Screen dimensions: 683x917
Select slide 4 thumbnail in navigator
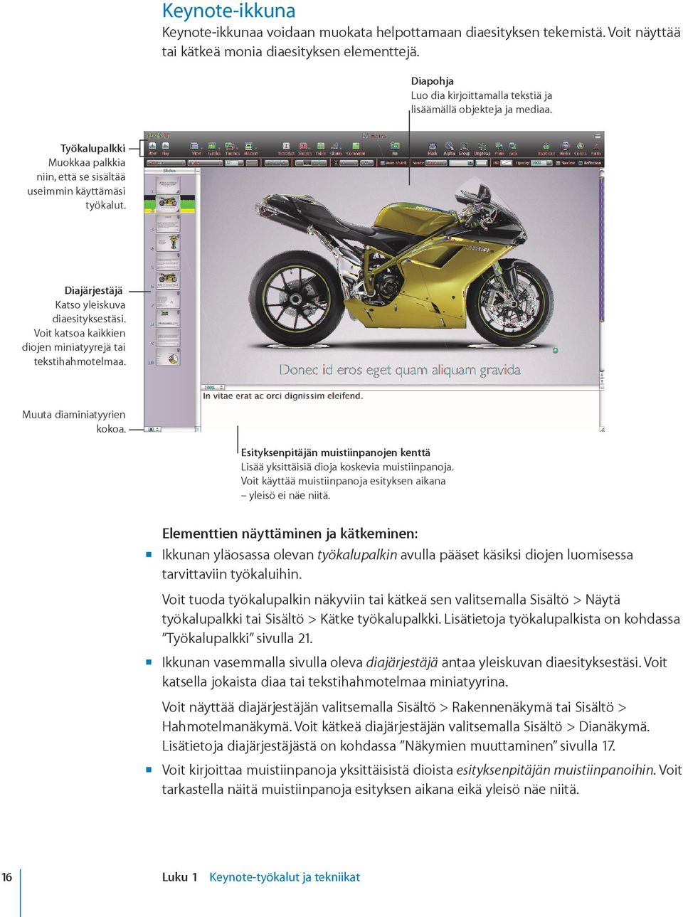(168, 242)
